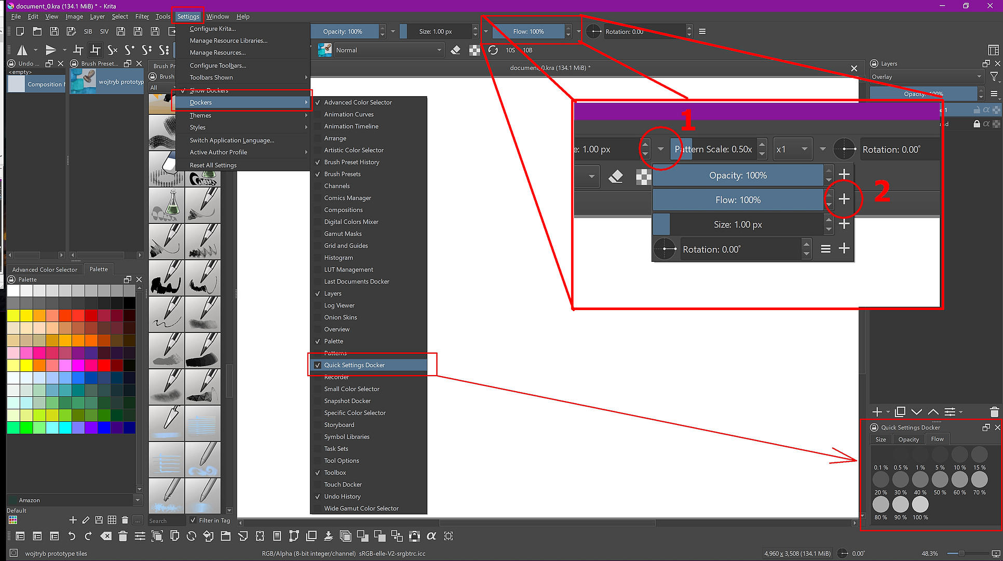Select the 50 % flow preset

[940, 480]
